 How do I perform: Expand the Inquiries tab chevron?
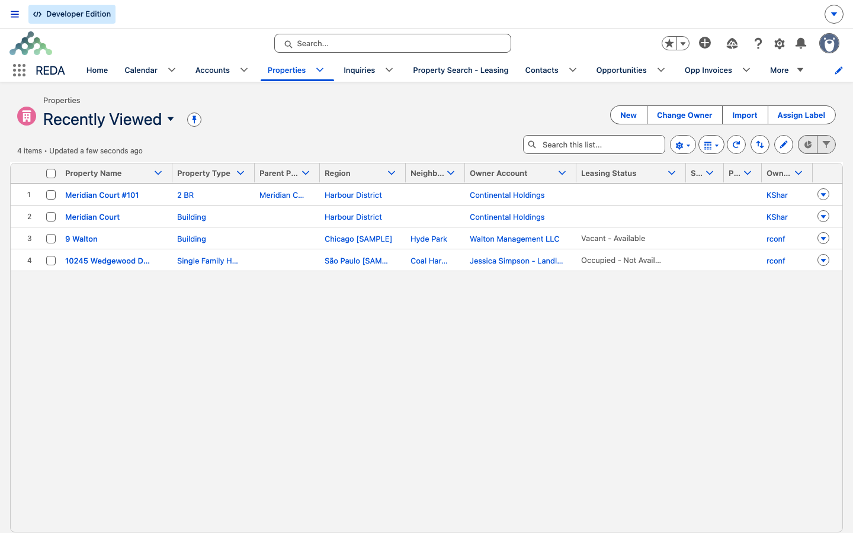point(389,70)
